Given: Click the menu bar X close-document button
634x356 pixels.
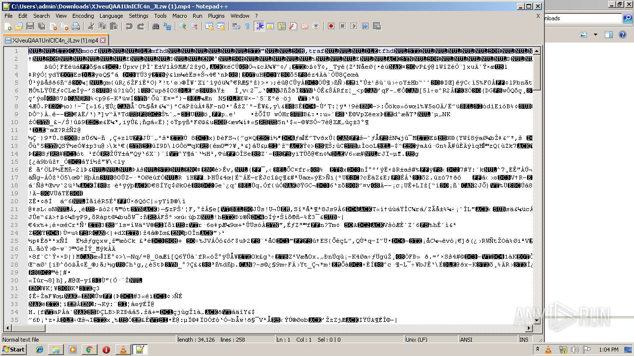Looking at the screenshot, I should click(x=538, y=16).
